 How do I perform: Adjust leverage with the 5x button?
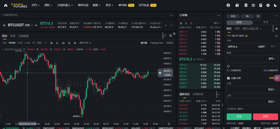coord(247,16)
